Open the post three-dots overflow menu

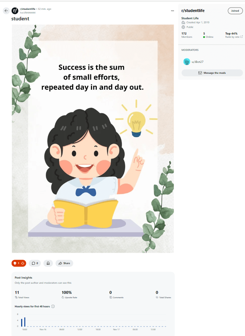coord(172,11)
